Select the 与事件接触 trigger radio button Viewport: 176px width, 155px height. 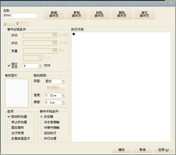coord(41,128)
